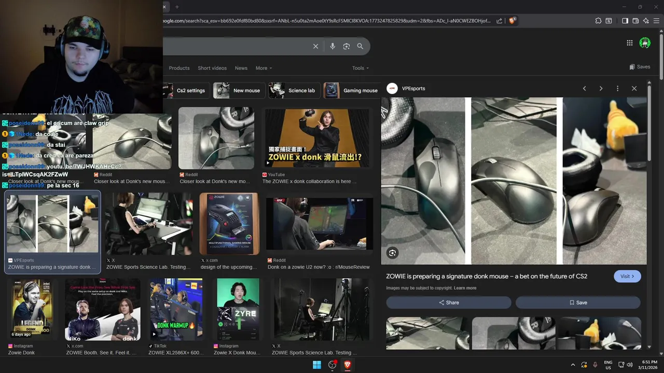Go to previous image in preview panel
The image size is (664, 373).
click(x=584, y=89)
